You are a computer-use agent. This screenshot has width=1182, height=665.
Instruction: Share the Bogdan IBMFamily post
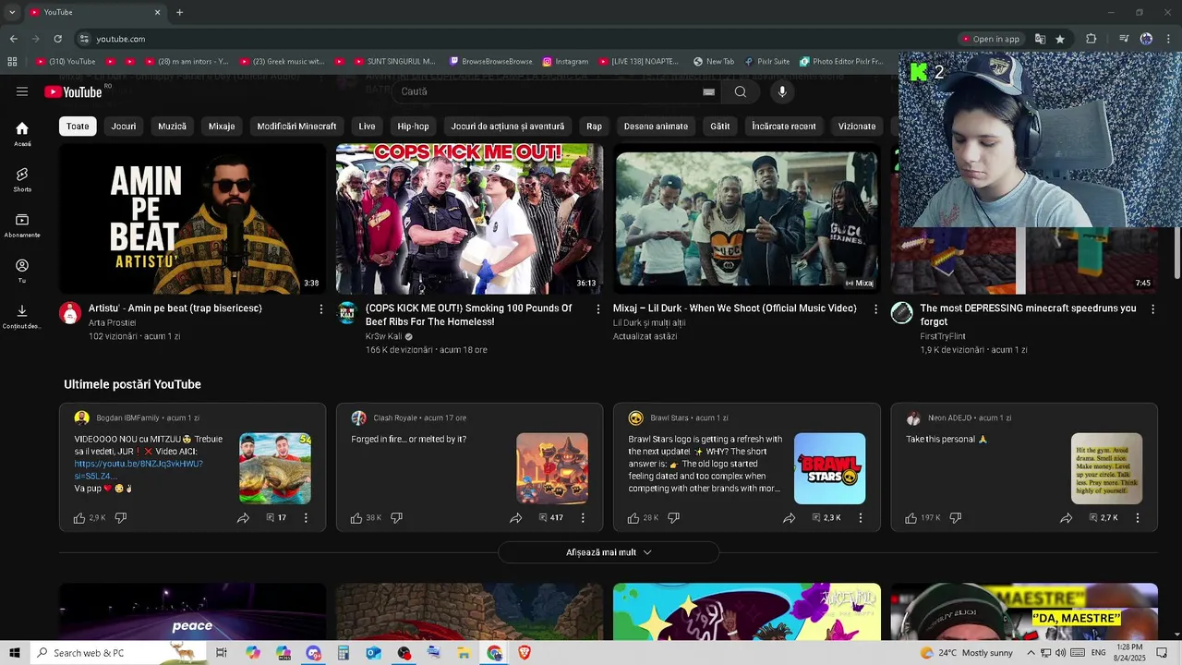[x=243, y=518]
